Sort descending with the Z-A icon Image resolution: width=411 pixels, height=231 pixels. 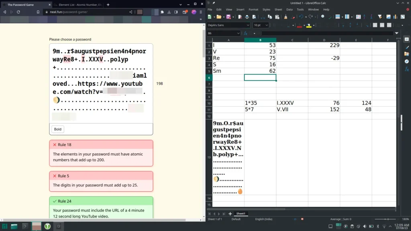[x=371, y=17]
